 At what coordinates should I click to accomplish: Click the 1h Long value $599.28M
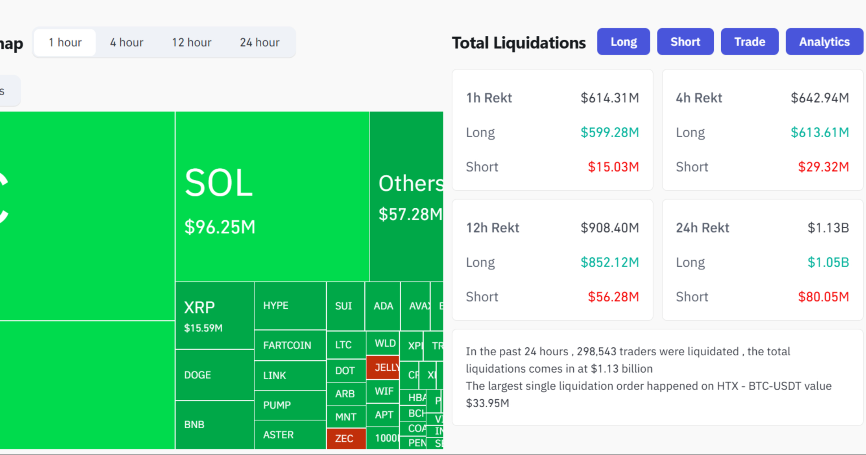610,133
